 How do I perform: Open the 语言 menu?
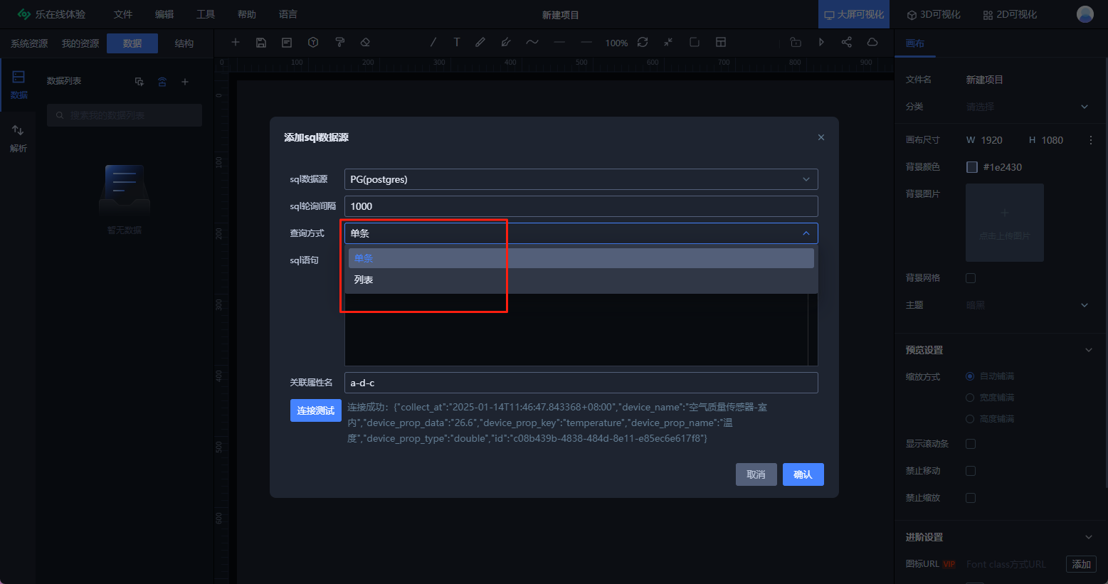288,14
